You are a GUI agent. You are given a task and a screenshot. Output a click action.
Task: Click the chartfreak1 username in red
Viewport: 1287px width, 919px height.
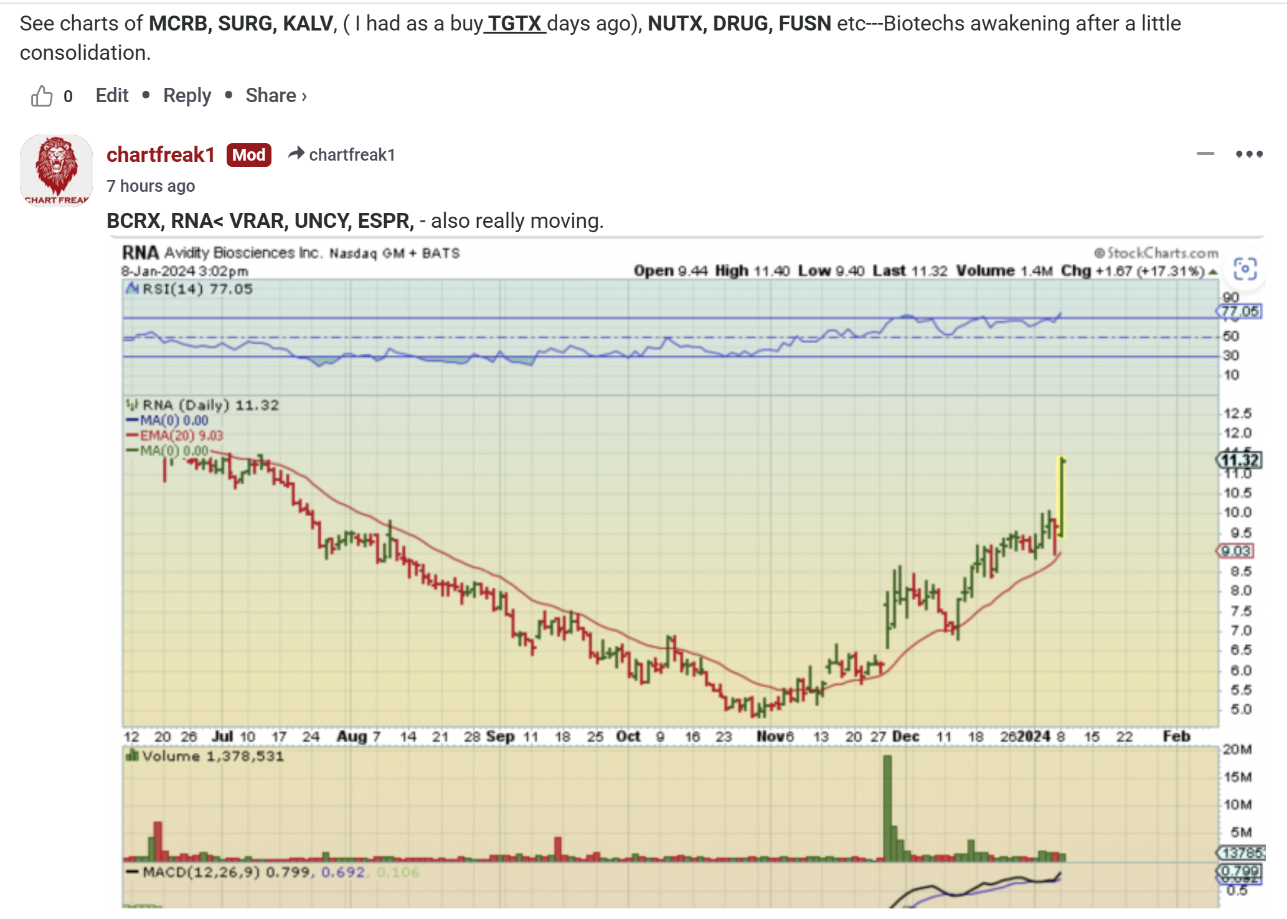(x=161, y=154)
